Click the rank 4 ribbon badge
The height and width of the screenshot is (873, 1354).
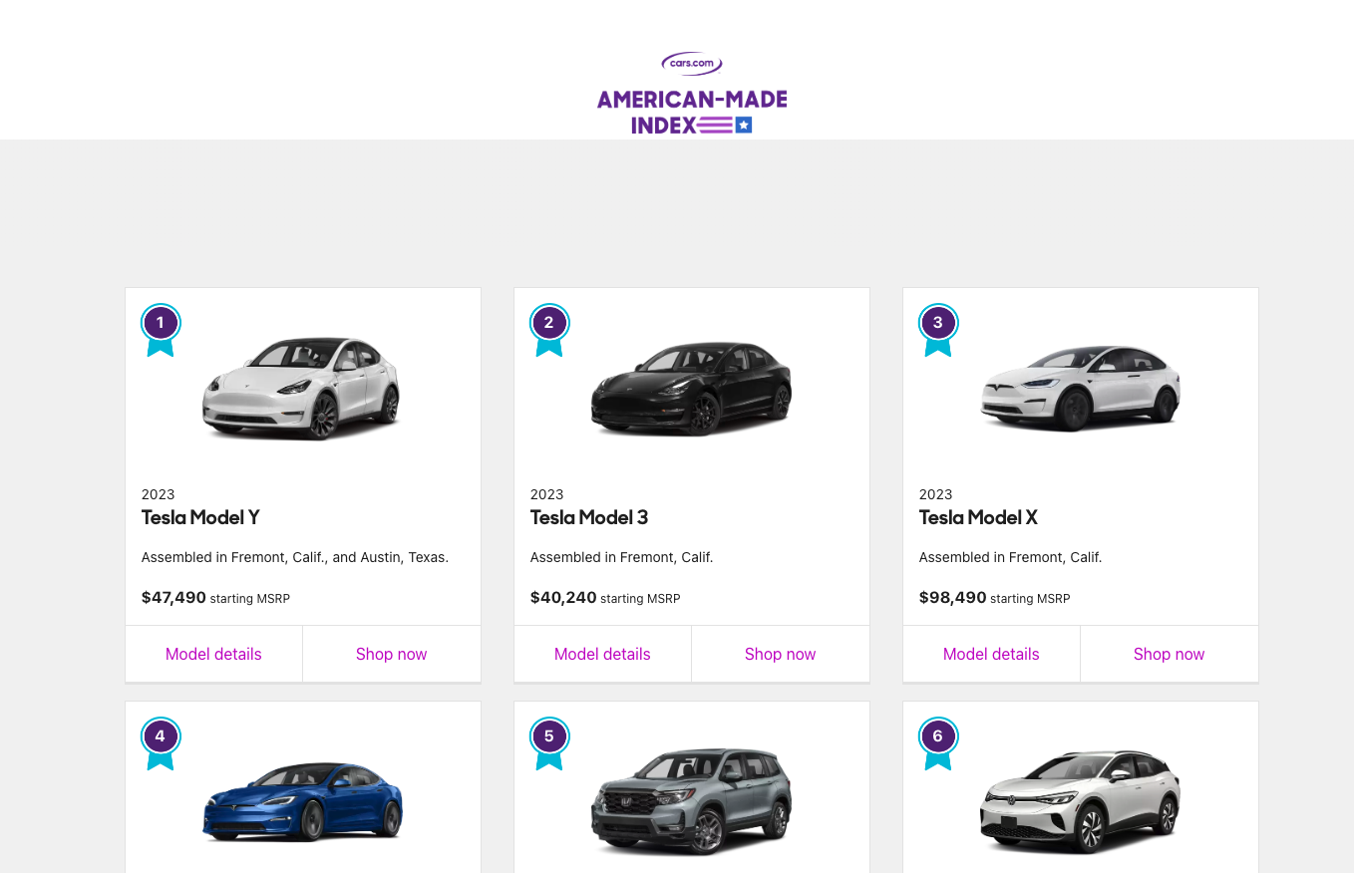161,743
